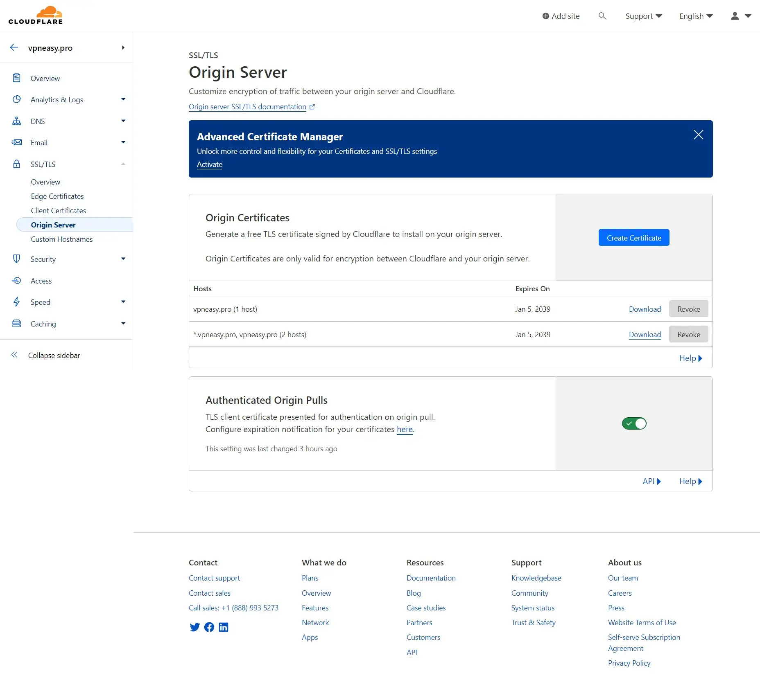Screen dimensions: 760x700
Task: Expand the Analytics & Logs submenu arrow
Action: tap(123, 99)
